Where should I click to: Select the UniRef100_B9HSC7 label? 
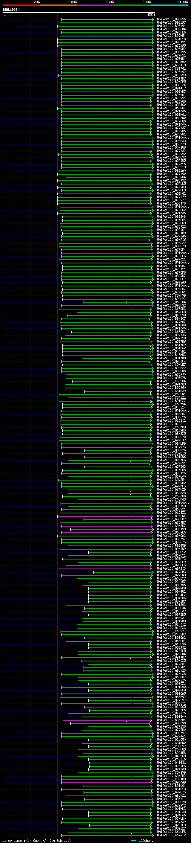tap(171, 319)
